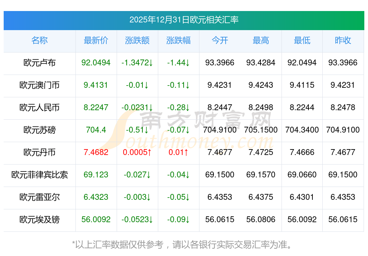The image size is (368, 256).
Task: Select low value 8.2244
Action: [302, 108]
